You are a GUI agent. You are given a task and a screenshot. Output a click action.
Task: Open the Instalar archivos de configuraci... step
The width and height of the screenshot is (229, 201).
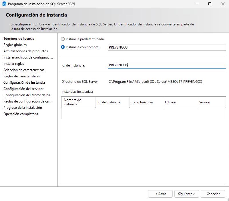point(28,57)
